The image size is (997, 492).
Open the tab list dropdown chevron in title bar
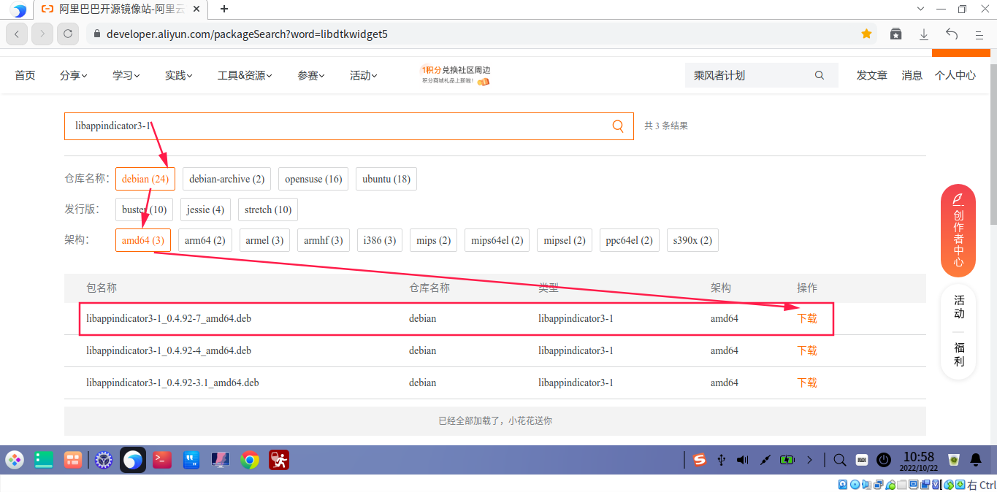(920, 9)
